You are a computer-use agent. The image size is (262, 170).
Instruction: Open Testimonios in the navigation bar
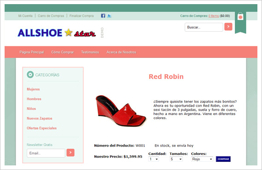pos(90,52)
